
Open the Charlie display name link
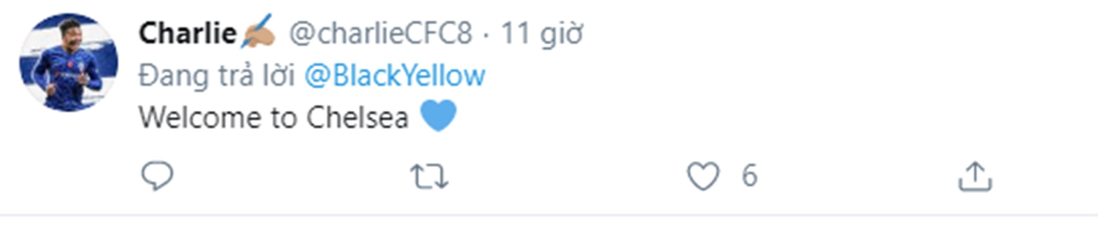coord(187,33)
